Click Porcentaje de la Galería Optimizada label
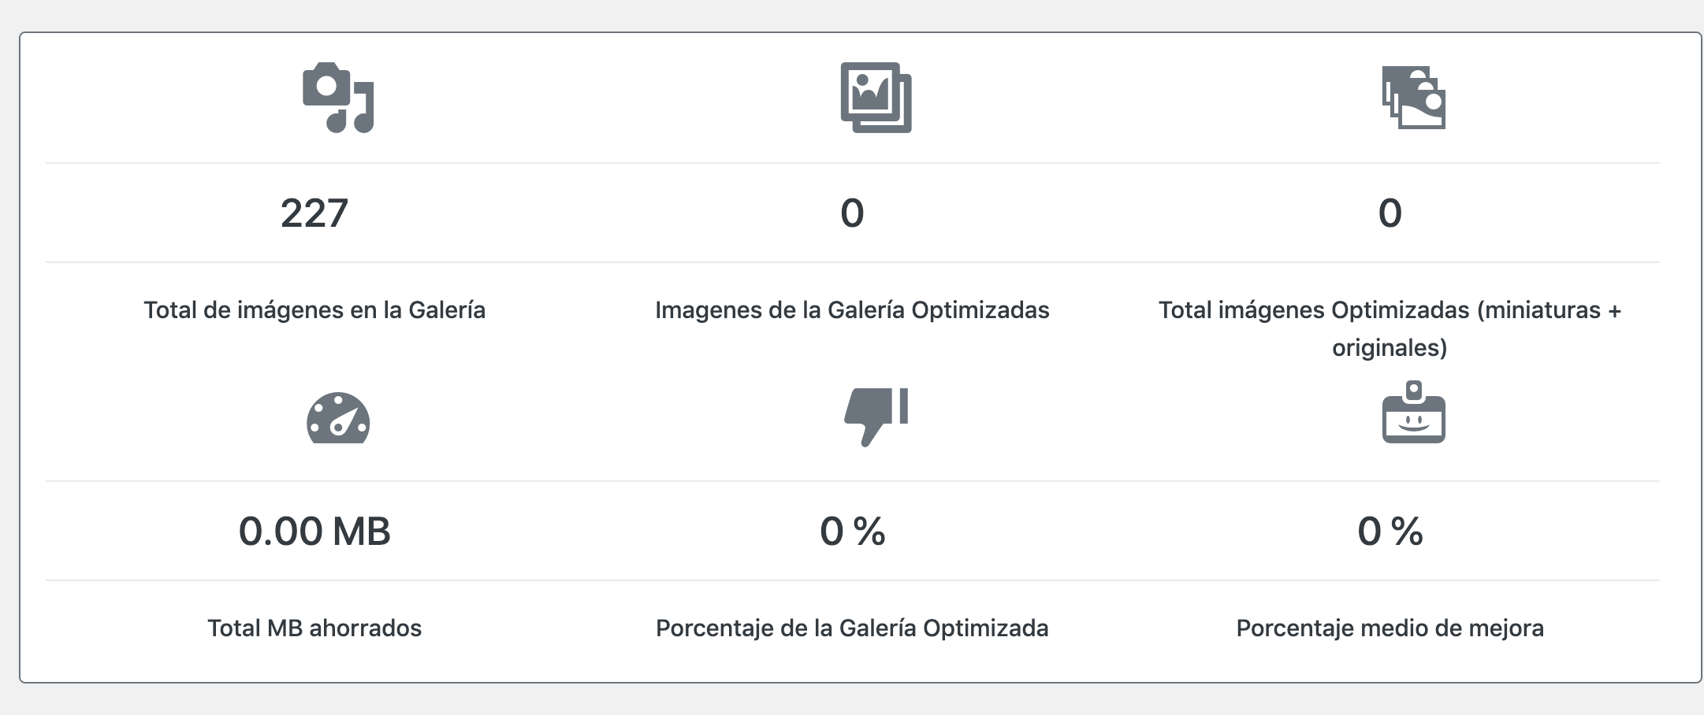This screenshot has width=1704, height=715. (852, 628)
